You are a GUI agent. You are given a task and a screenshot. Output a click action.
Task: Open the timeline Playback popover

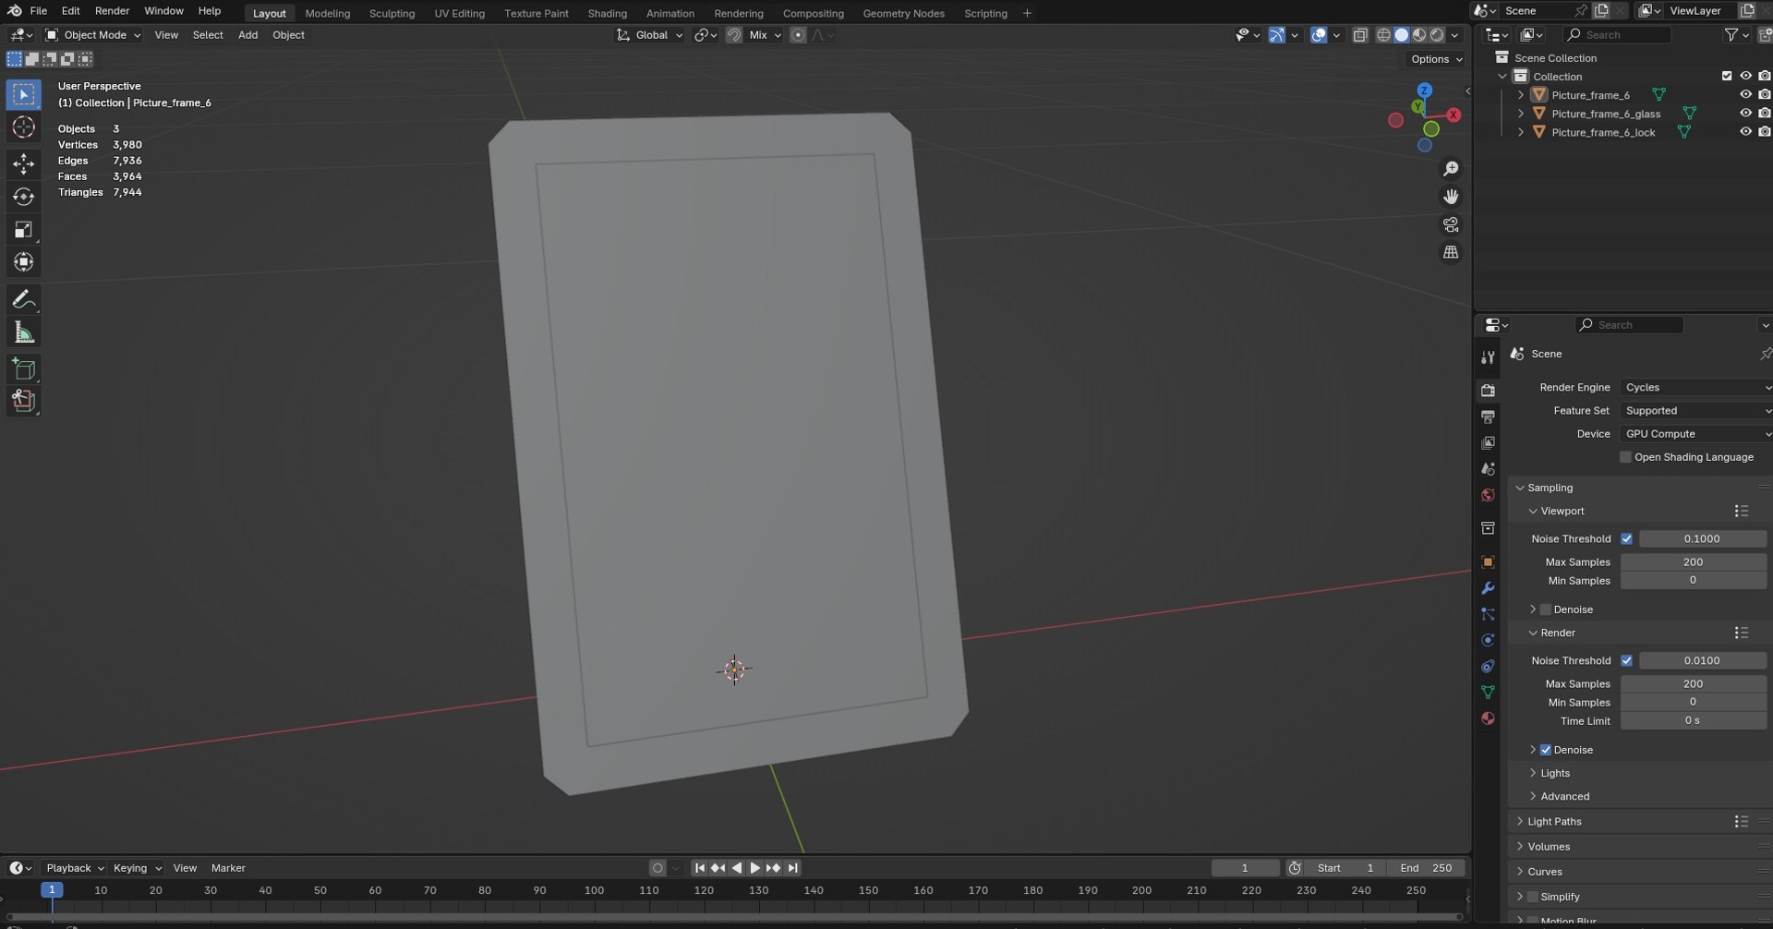[x=74, y=868]
